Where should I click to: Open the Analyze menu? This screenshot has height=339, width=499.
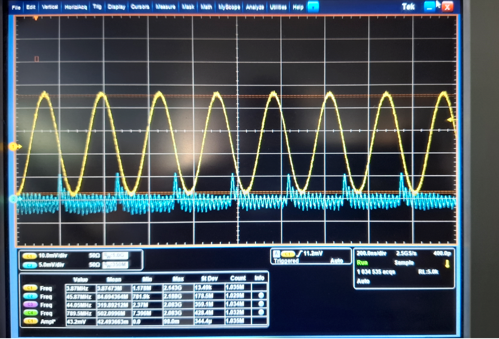click(255, 7)
